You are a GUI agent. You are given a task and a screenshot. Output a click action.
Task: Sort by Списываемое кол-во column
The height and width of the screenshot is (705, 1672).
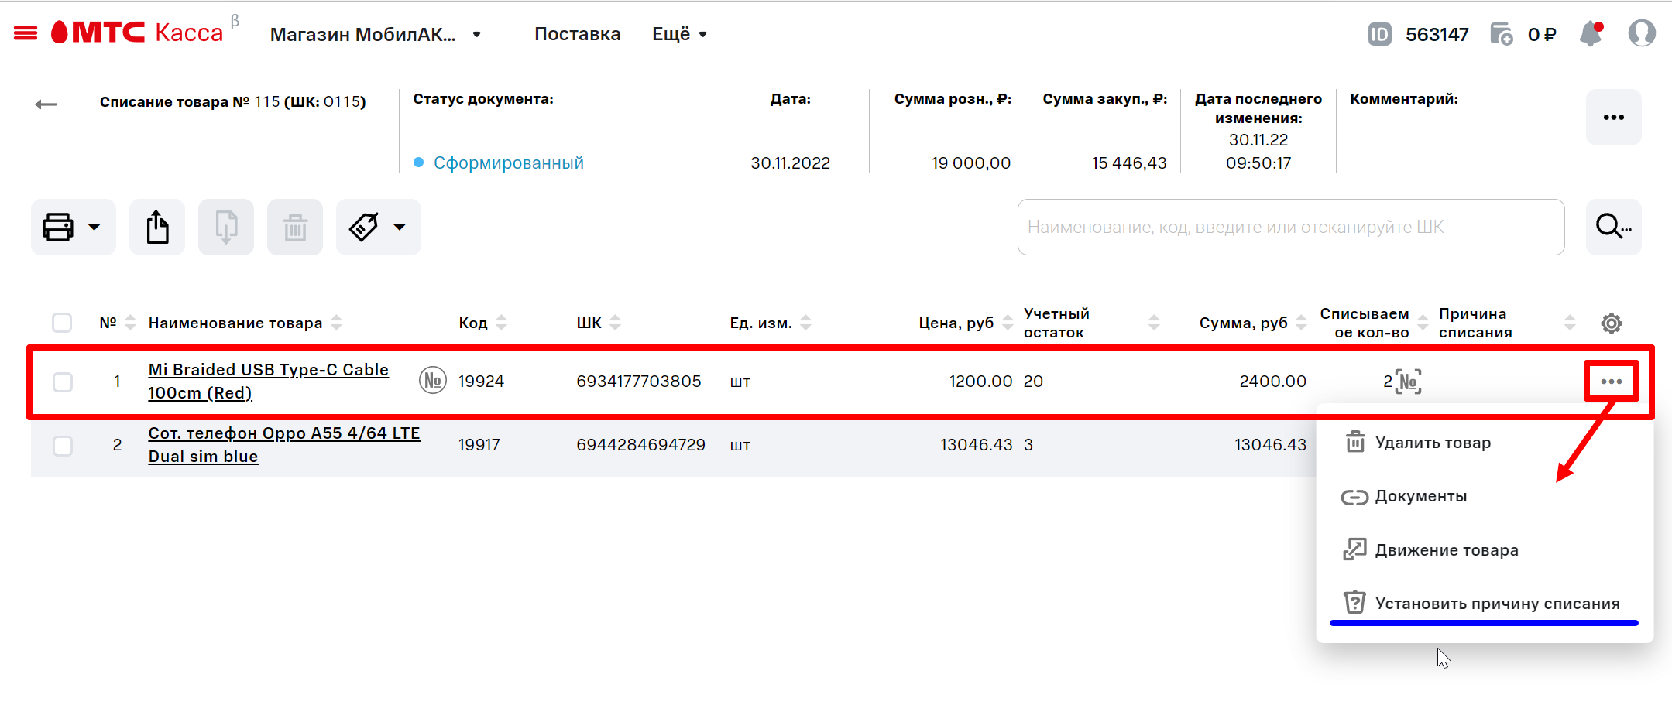1423,323
